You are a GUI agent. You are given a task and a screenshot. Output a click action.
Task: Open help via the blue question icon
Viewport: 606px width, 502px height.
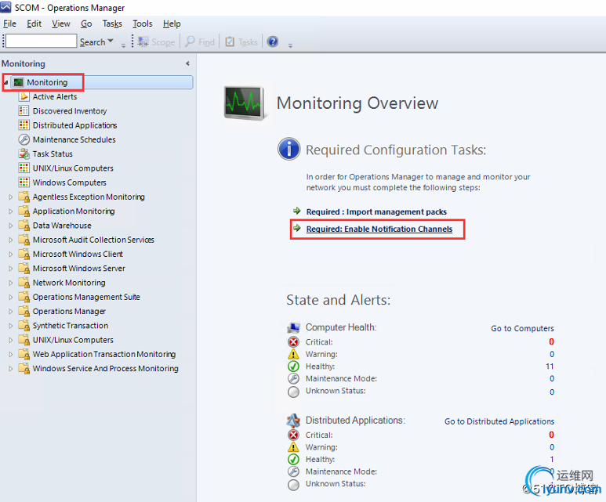tap(273, 42)
